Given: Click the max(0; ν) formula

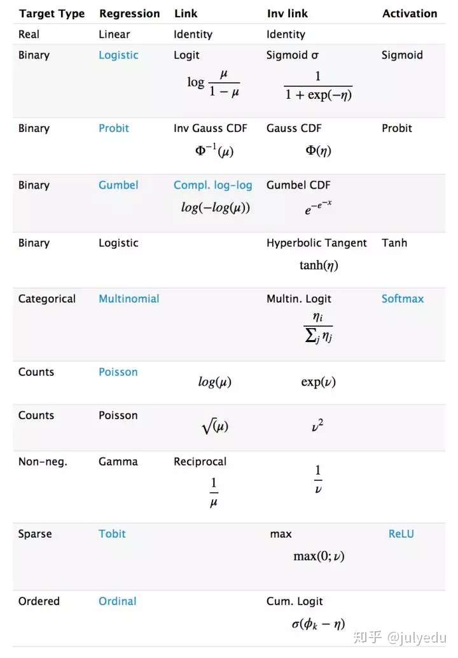Looking at the screenshot, I should [319, 556].
